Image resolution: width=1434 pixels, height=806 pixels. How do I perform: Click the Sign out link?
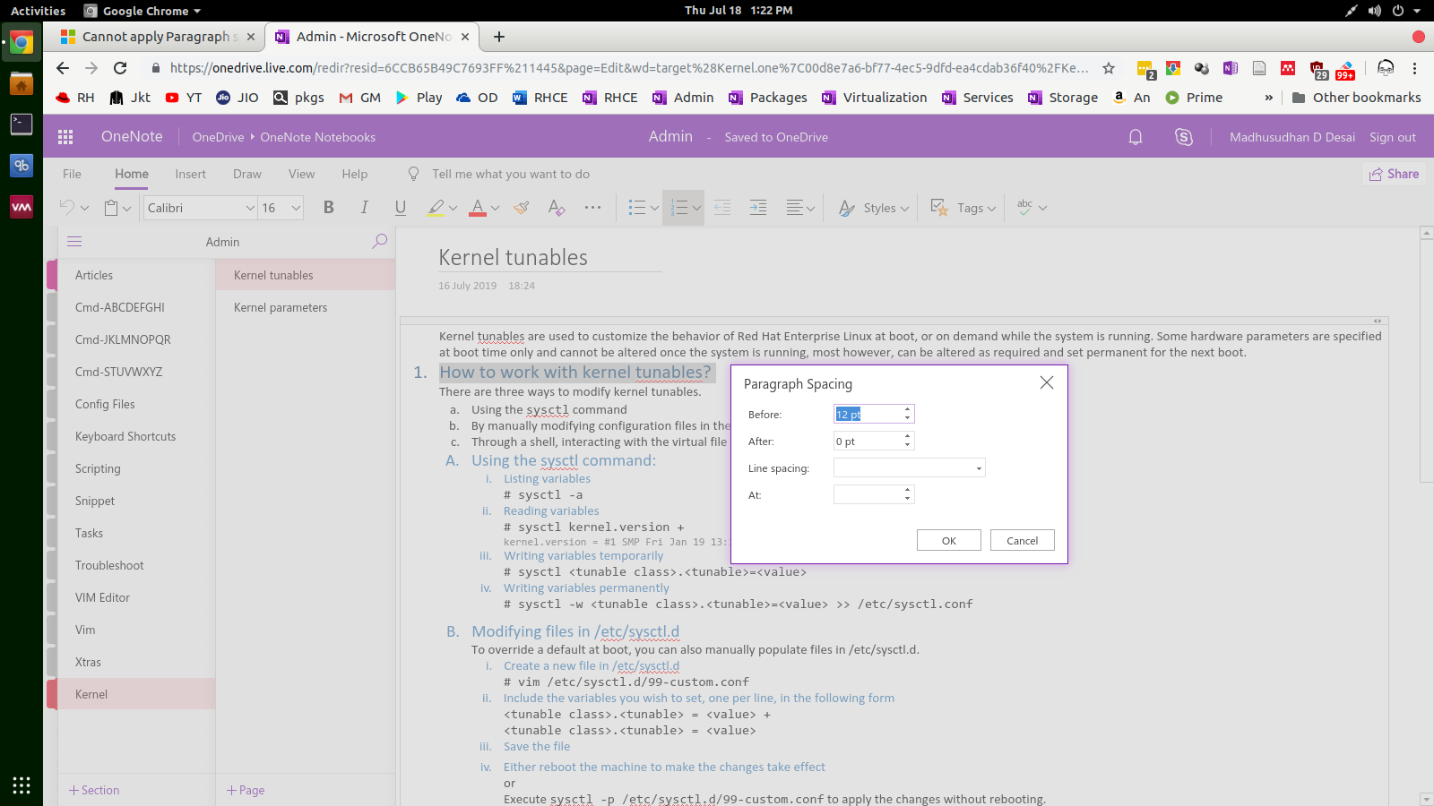click(1393, 137)
